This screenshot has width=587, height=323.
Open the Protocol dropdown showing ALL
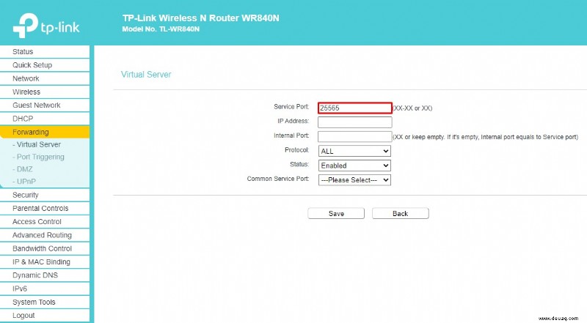(x=354, y=151)
